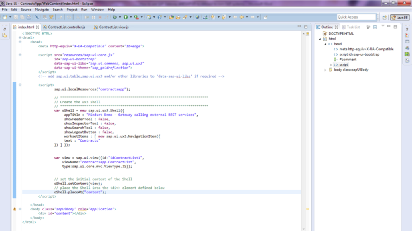This screenshot has width=412, height=231.
Task: Minimize the Outline panel
Action: 389,26
